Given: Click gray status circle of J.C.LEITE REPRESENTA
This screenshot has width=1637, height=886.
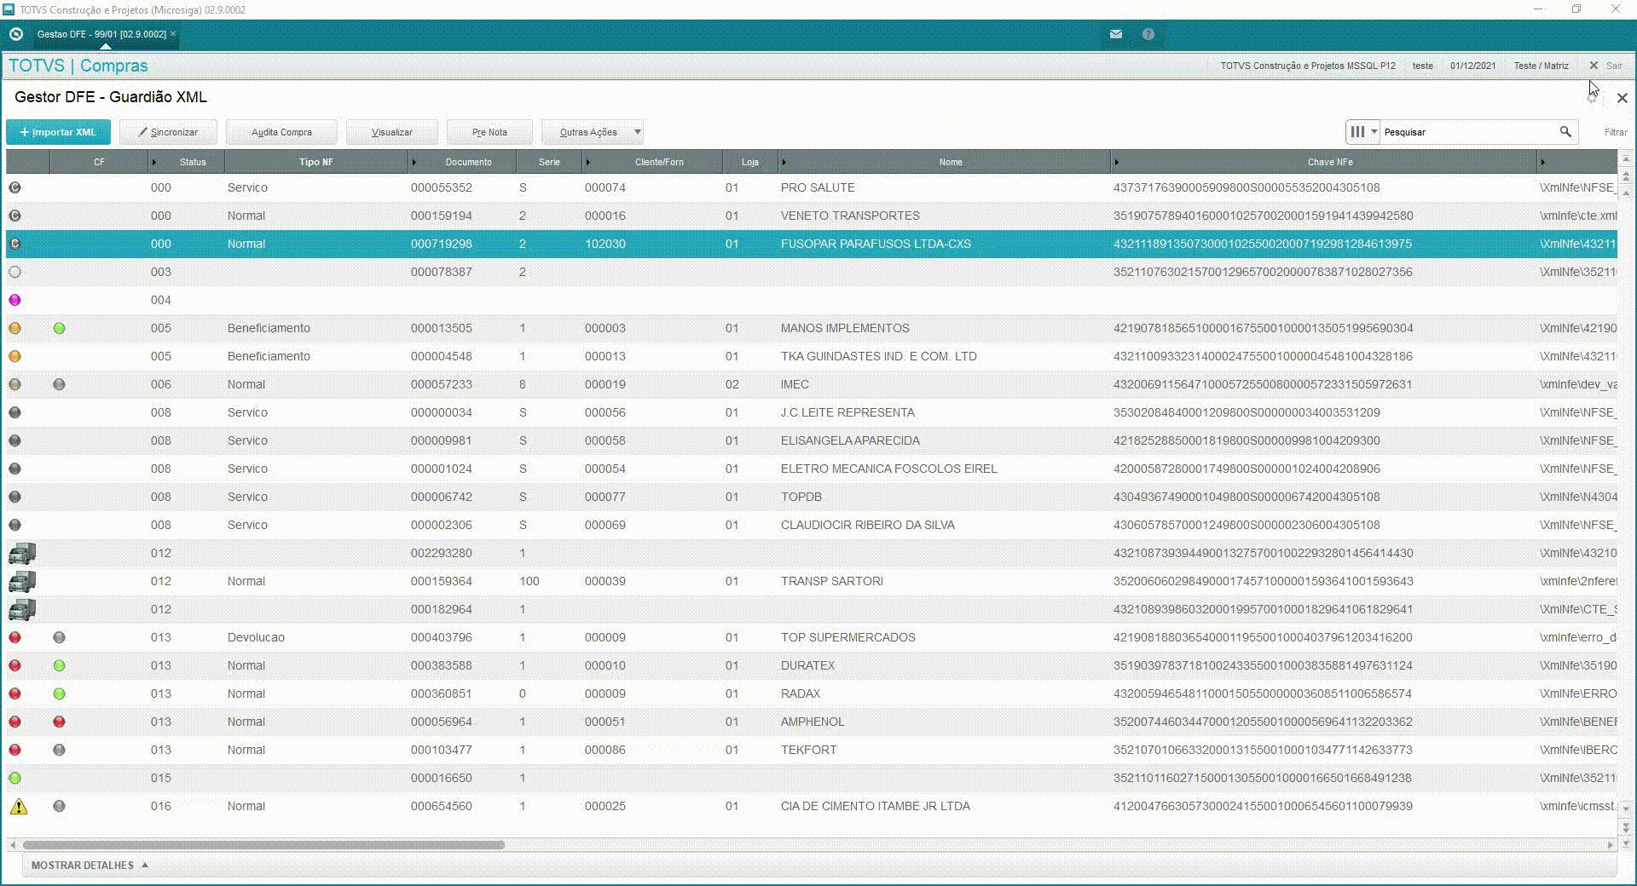Looking at the screenshot, I should (x=14, y=412).
